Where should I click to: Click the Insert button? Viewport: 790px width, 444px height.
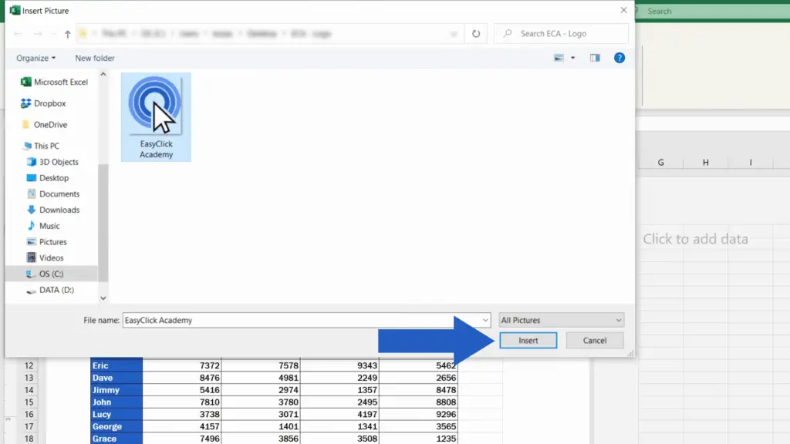coord(528,340)
